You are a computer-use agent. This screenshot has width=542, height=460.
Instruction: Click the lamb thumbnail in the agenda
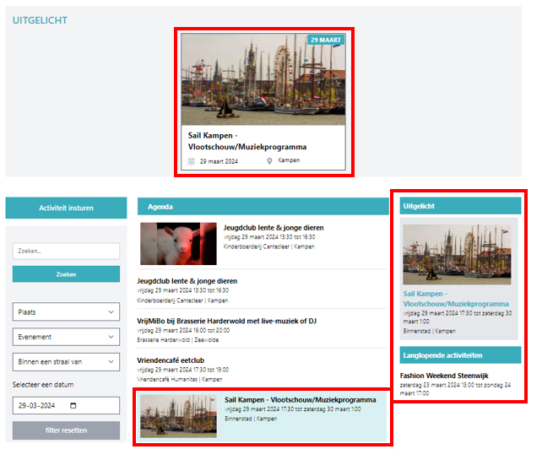coord(178,244)
